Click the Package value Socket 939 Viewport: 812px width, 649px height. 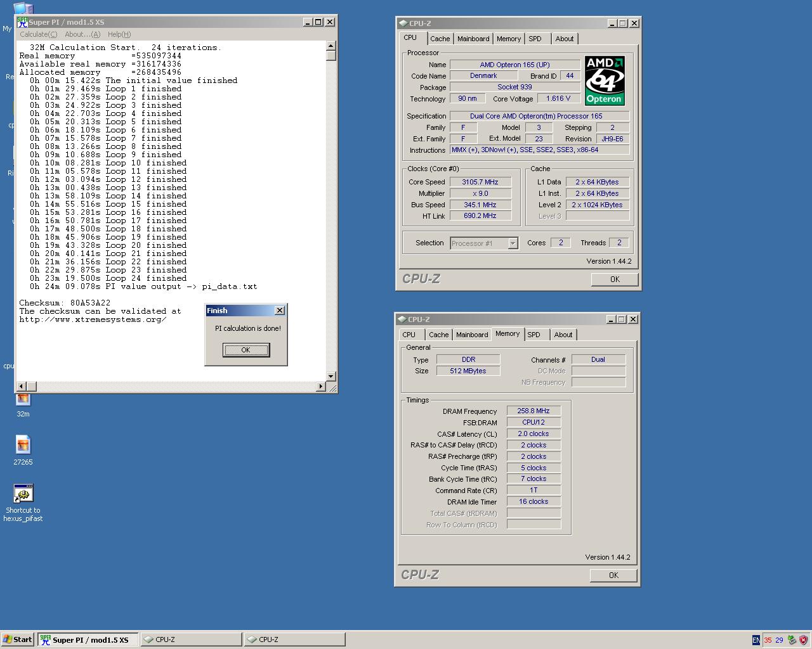(x=514, y=87)
